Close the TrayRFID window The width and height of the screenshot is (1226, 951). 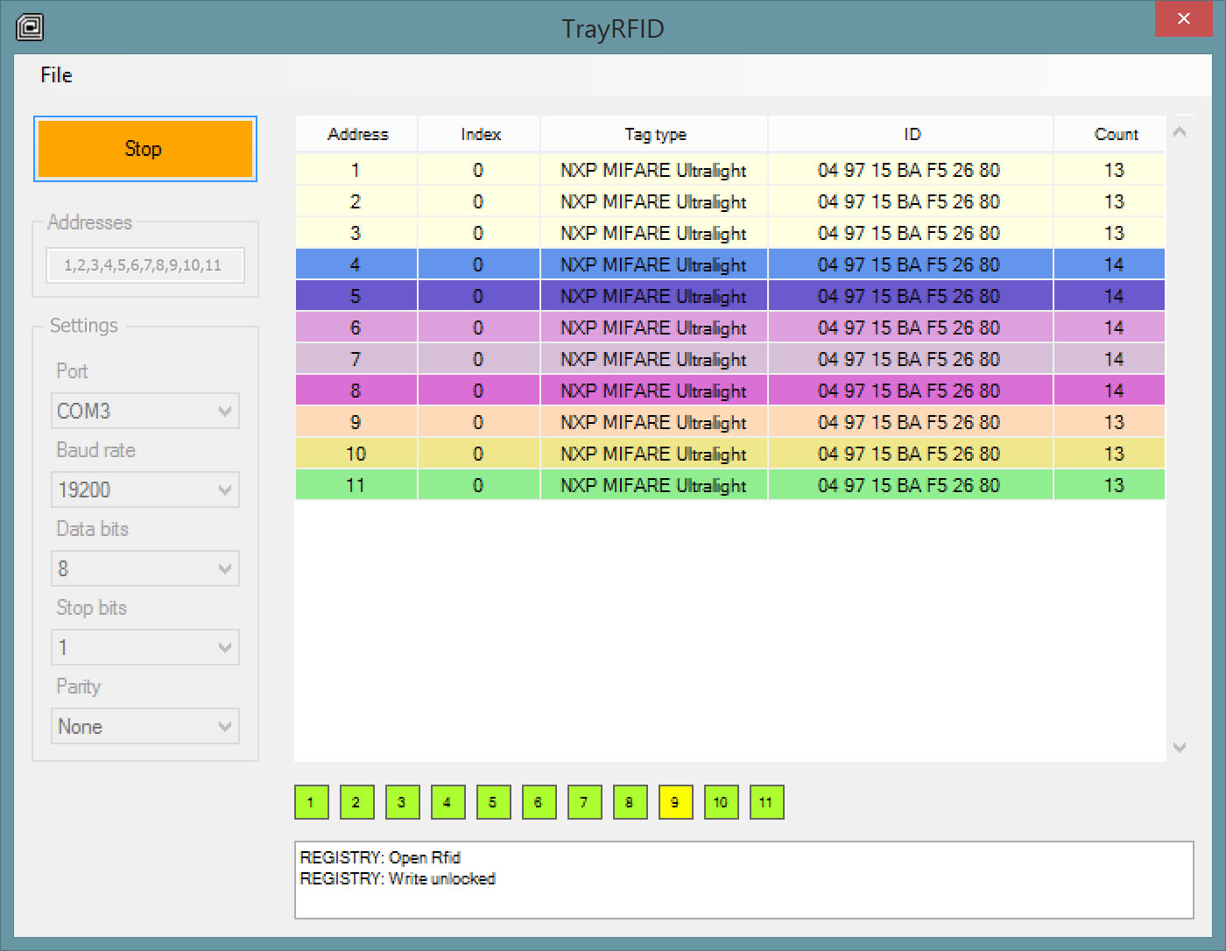(1183, 19)
